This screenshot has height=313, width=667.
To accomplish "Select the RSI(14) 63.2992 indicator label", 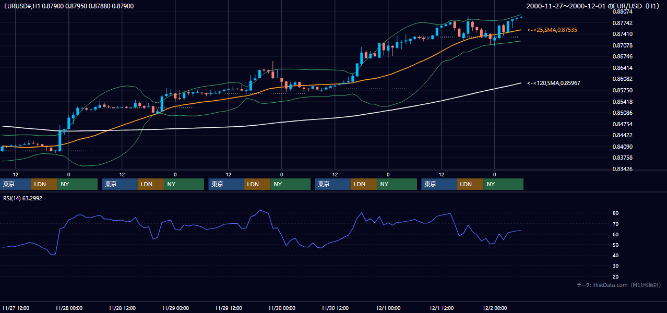I will [23, 198].
